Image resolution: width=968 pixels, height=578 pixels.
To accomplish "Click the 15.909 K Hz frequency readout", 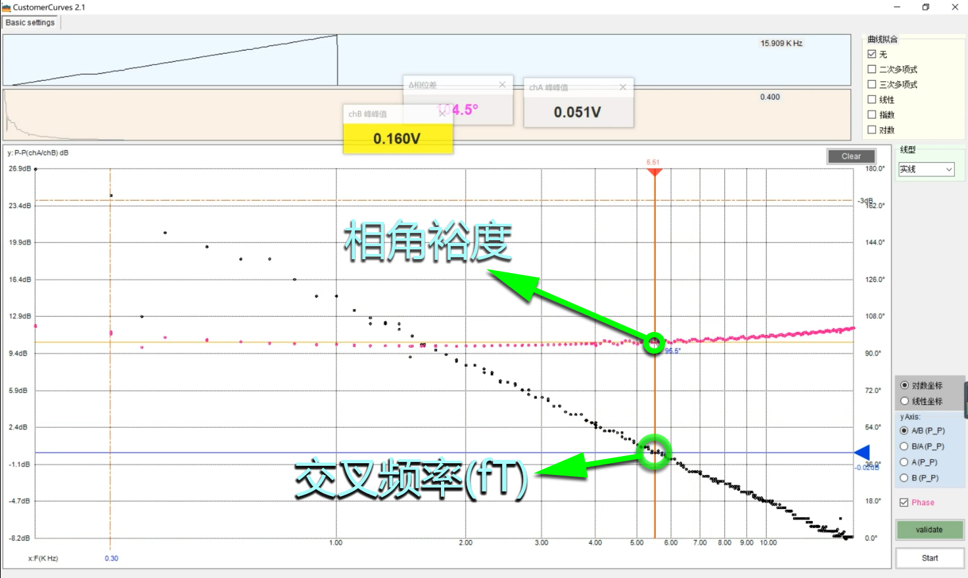I will click(x=781, y=43).
